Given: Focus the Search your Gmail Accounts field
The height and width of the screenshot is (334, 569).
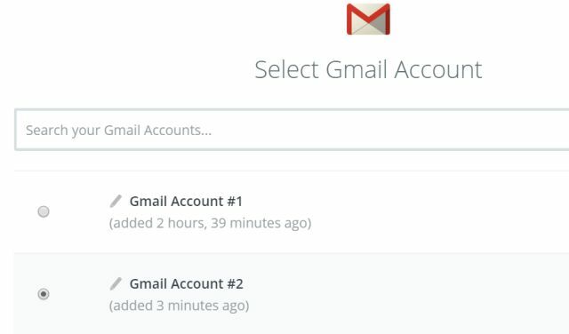Looking at the screenshot, I should point(292,130).
